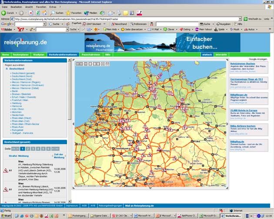Switch to the Routenplaner site tab
This screenshot has height=219, width=274.
pos(20,55)
